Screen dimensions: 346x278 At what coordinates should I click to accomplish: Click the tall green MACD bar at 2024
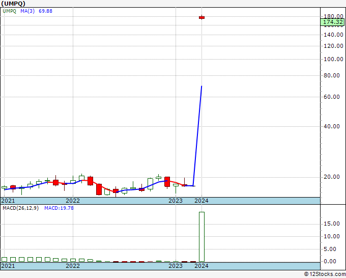pyautogui.click(x=201, y=236)
